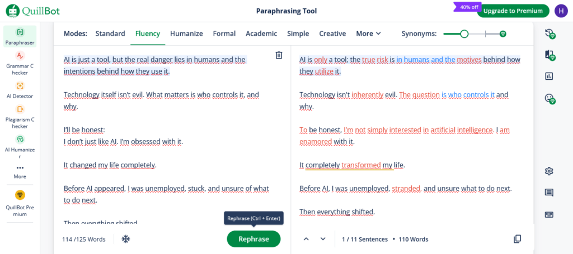Open the AI Detector tool
Screen dimensions: 573x254
point(20,90)
